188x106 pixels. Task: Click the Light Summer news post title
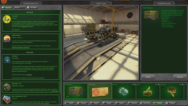coord(16,35)
